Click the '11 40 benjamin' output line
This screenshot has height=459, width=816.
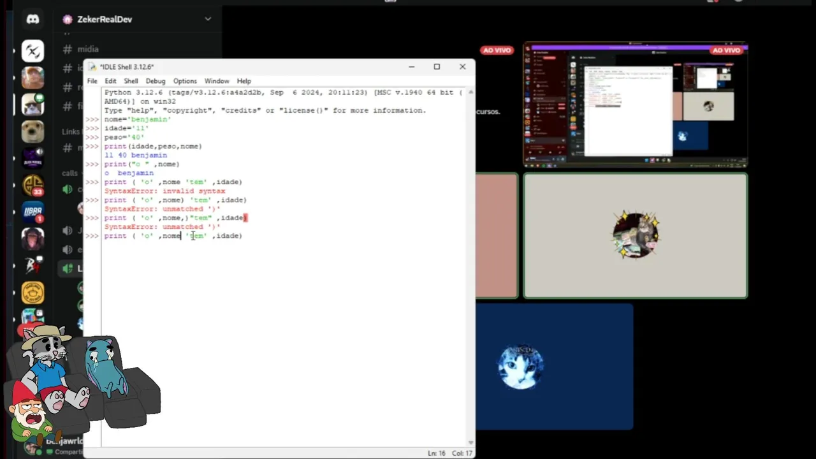point(135,155)
